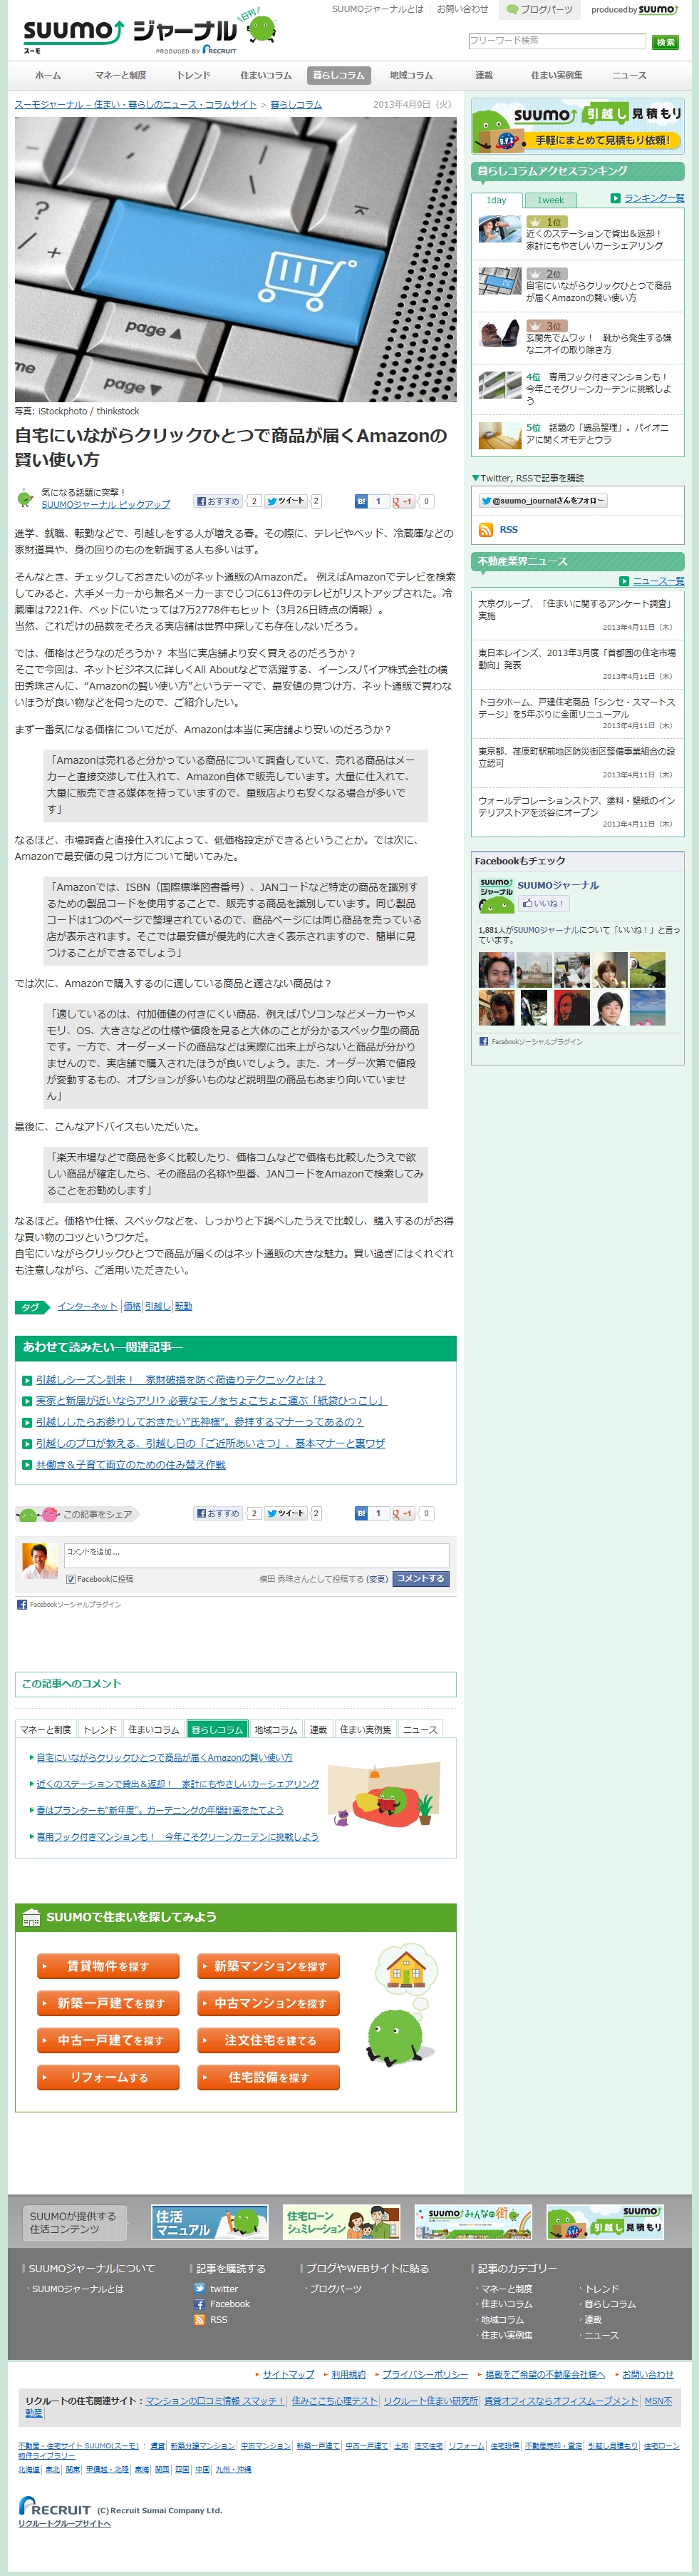This screenshot has height=2576, width=699.
Task: Open the 大京グループ news item
Action: [x=574, y=610]
